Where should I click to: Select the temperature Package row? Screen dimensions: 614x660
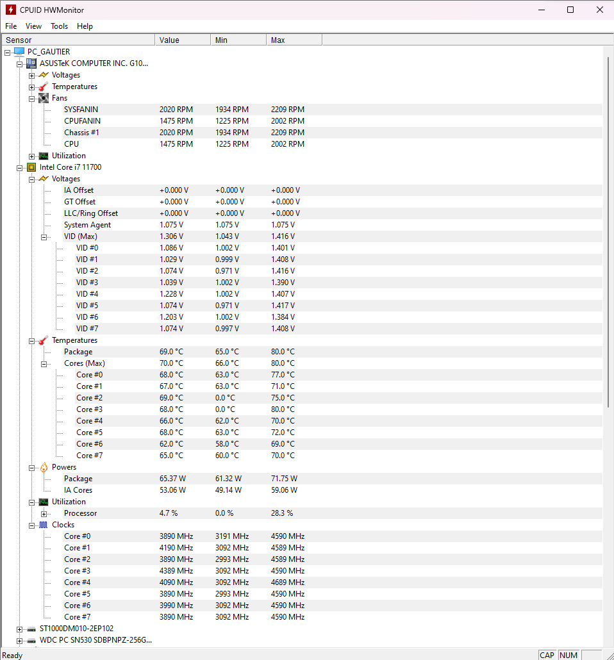[x=333, y=352]
